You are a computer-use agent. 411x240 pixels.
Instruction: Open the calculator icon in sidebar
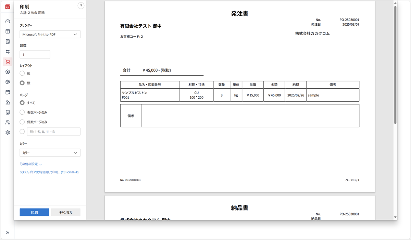[x=8, y=41]
